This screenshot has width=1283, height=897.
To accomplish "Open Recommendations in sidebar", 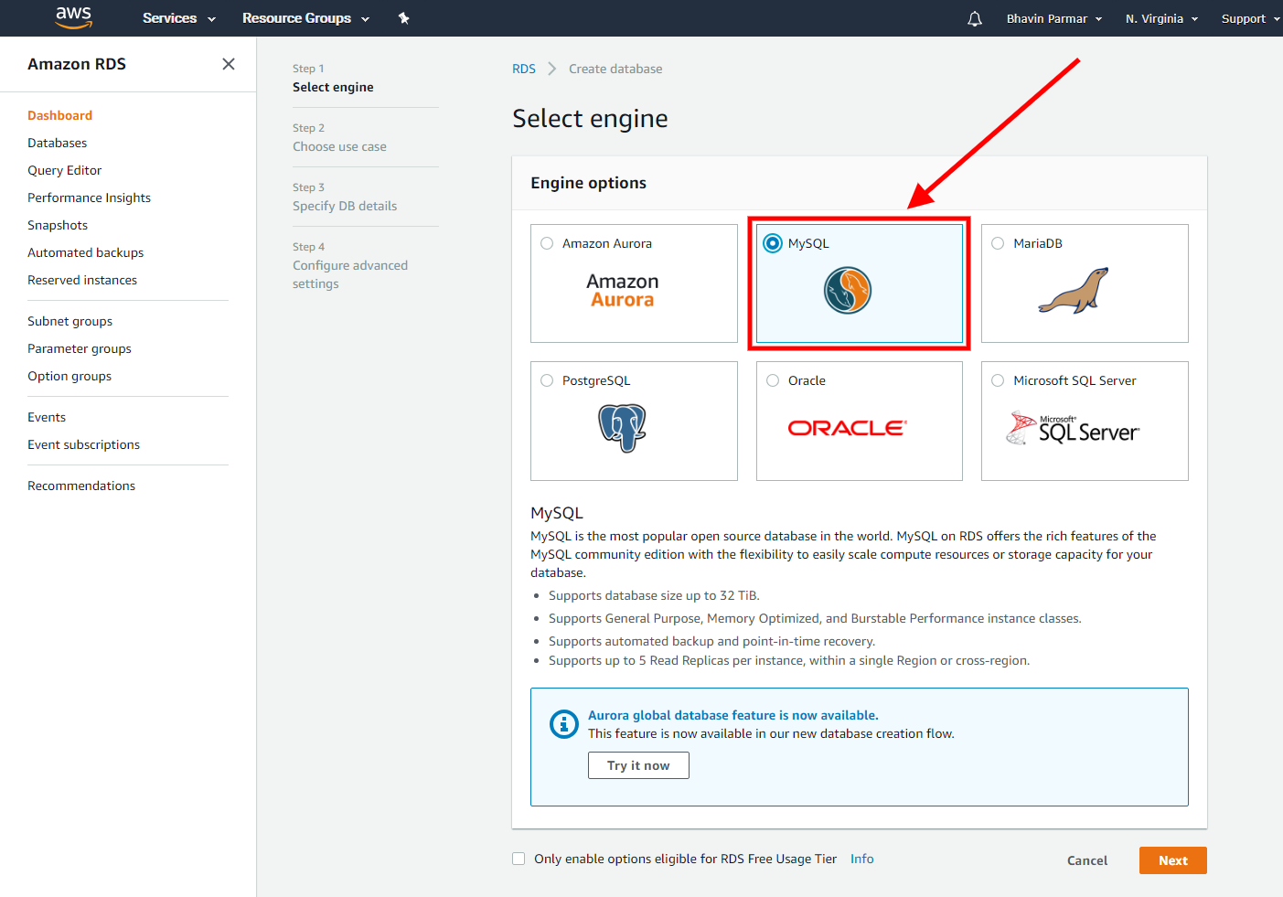I will pos(81,486).
